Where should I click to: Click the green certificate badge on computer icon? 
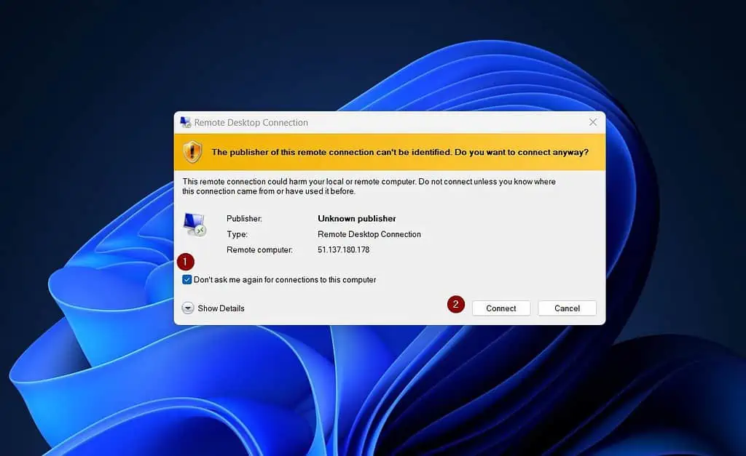200,231
